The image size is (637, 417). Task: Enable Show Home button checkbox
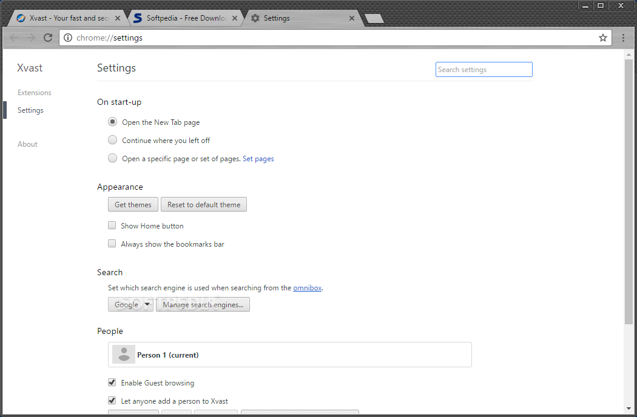[x=112, y=225]
